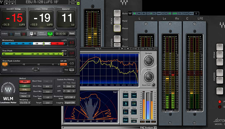Select arc meter display icon
The height and width of the screenshot is (129, 225).
click(x=144, y=13)
